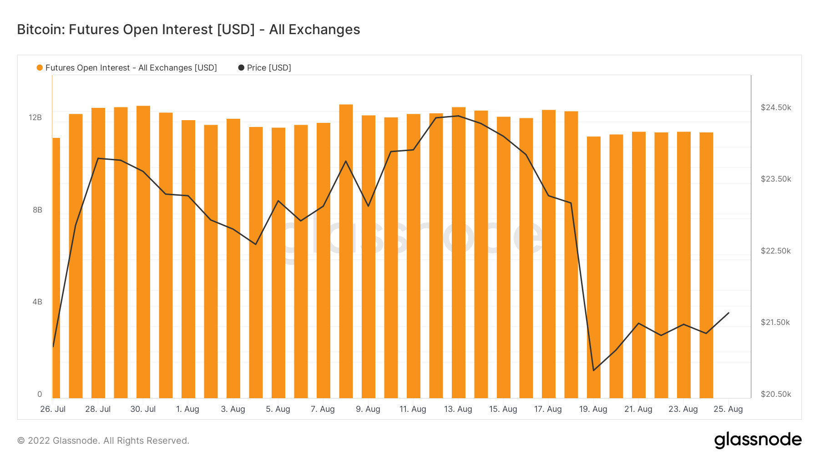Click the $21.50k label on the price axis
This screenshot has height=461, width=819.
(x=776, y=322)
